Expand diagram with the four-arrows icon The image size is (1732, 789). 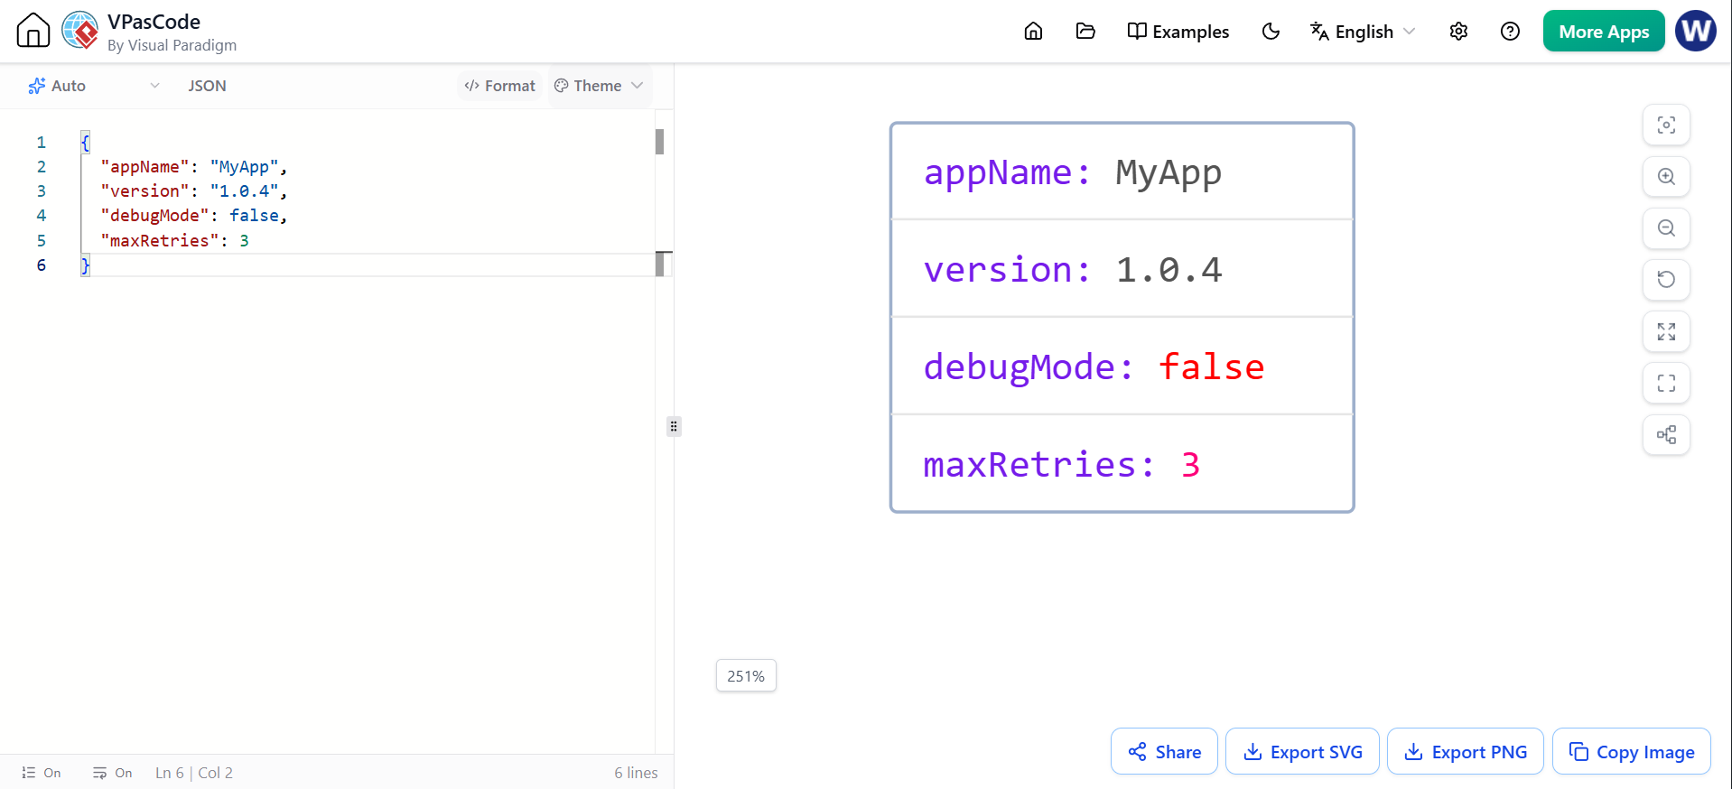[x=1666, y=331]
